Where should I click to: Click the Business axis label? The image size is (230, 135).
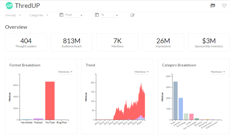198,124
